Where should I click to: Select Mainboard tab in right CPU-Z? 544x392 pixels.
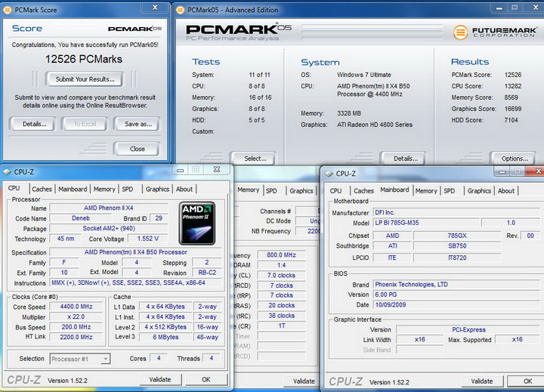coord(394,190)
